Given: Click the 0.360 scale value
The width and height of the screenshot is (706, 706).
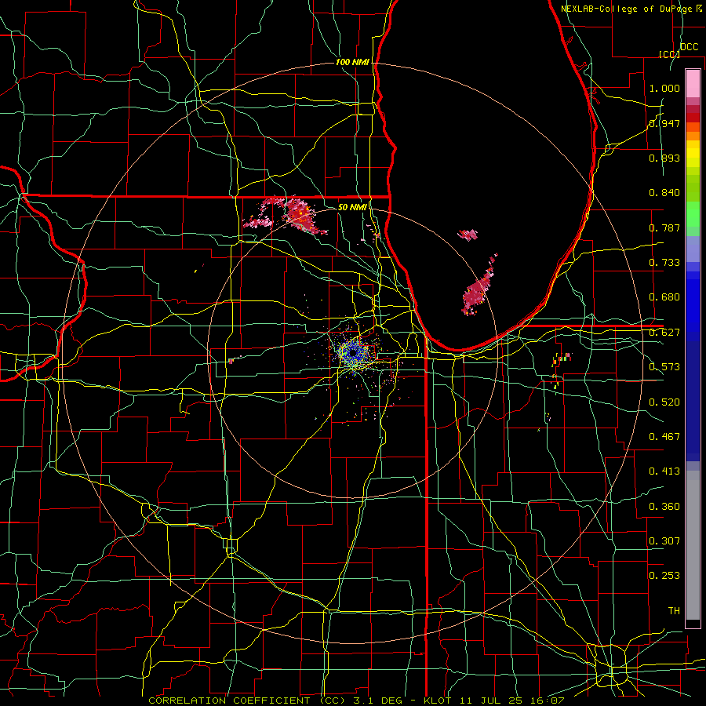Looking at the screenshot, I should (x=664, y=507).
